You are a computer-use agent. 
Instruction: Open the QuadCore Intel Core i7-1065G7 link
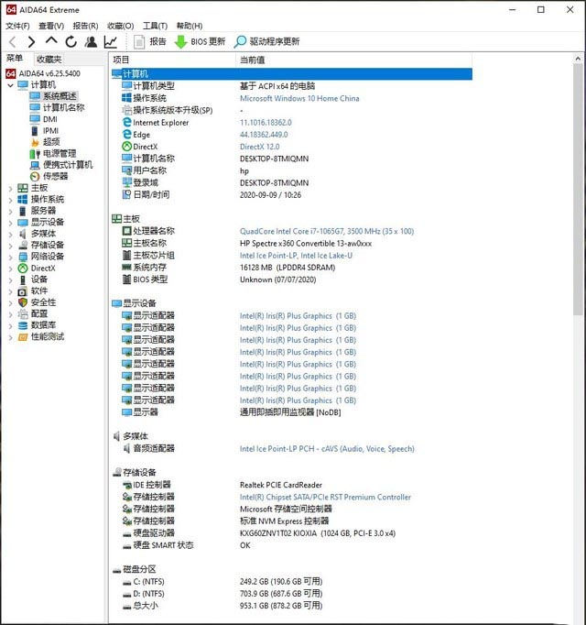point(327,231)
